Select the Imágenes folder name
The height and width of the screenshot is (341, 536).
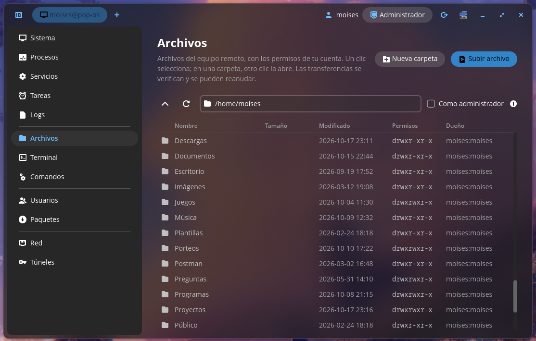point(190,187)
